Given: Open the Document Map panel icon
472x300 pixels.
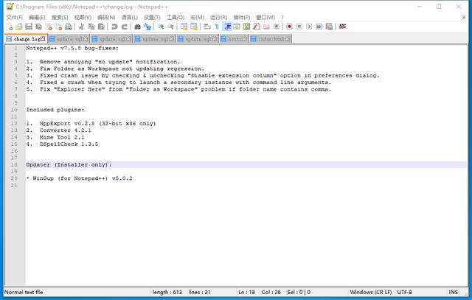Looking at the screenshot, I should pyautogui.click(x=246, y=27).
